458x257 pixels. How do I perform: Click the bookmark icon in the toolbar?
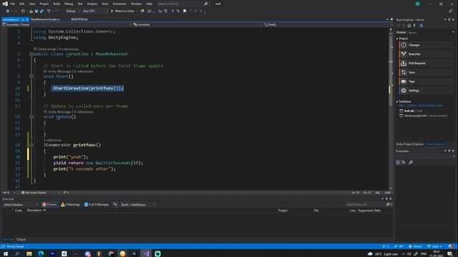click(185, 11)
